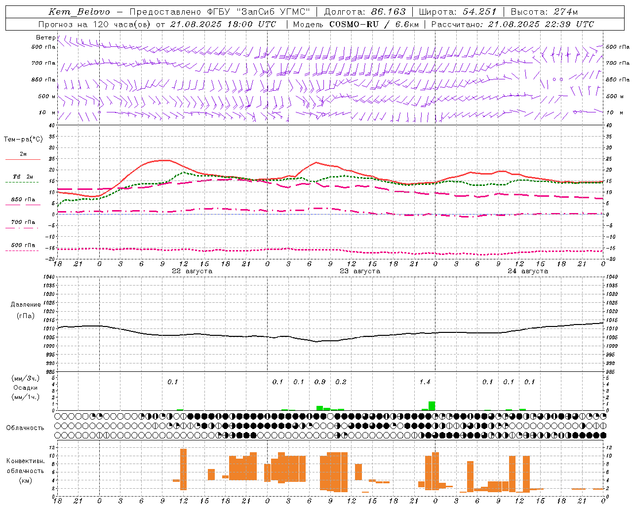Click the Тем-ра(°C) legend title
Image resolution: width=632 pixels, height=505 pixels.
[23, 140]
